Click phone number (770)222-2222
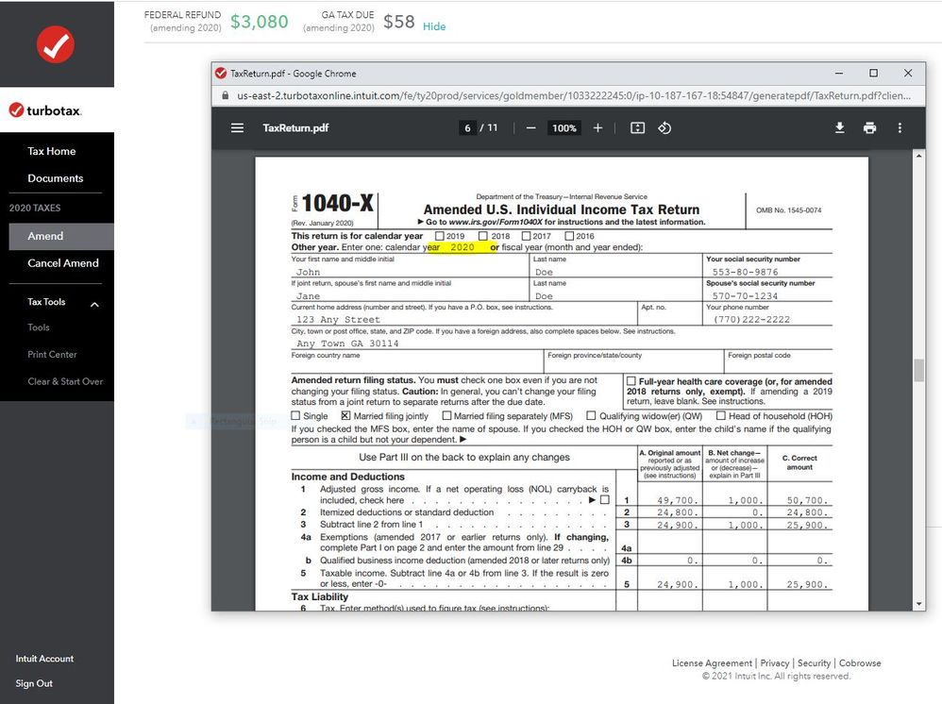 pos(751,320)
